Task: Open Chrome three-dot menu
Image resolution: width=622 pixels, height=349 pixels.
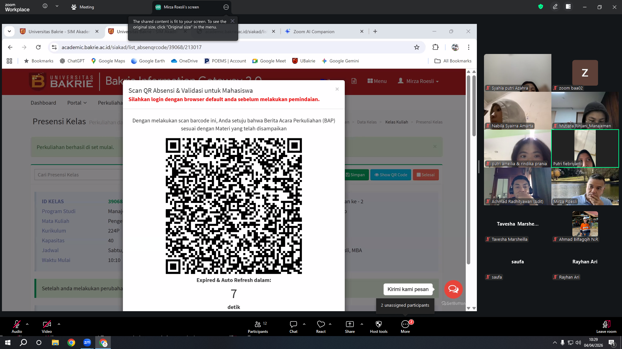Action: 468,47
